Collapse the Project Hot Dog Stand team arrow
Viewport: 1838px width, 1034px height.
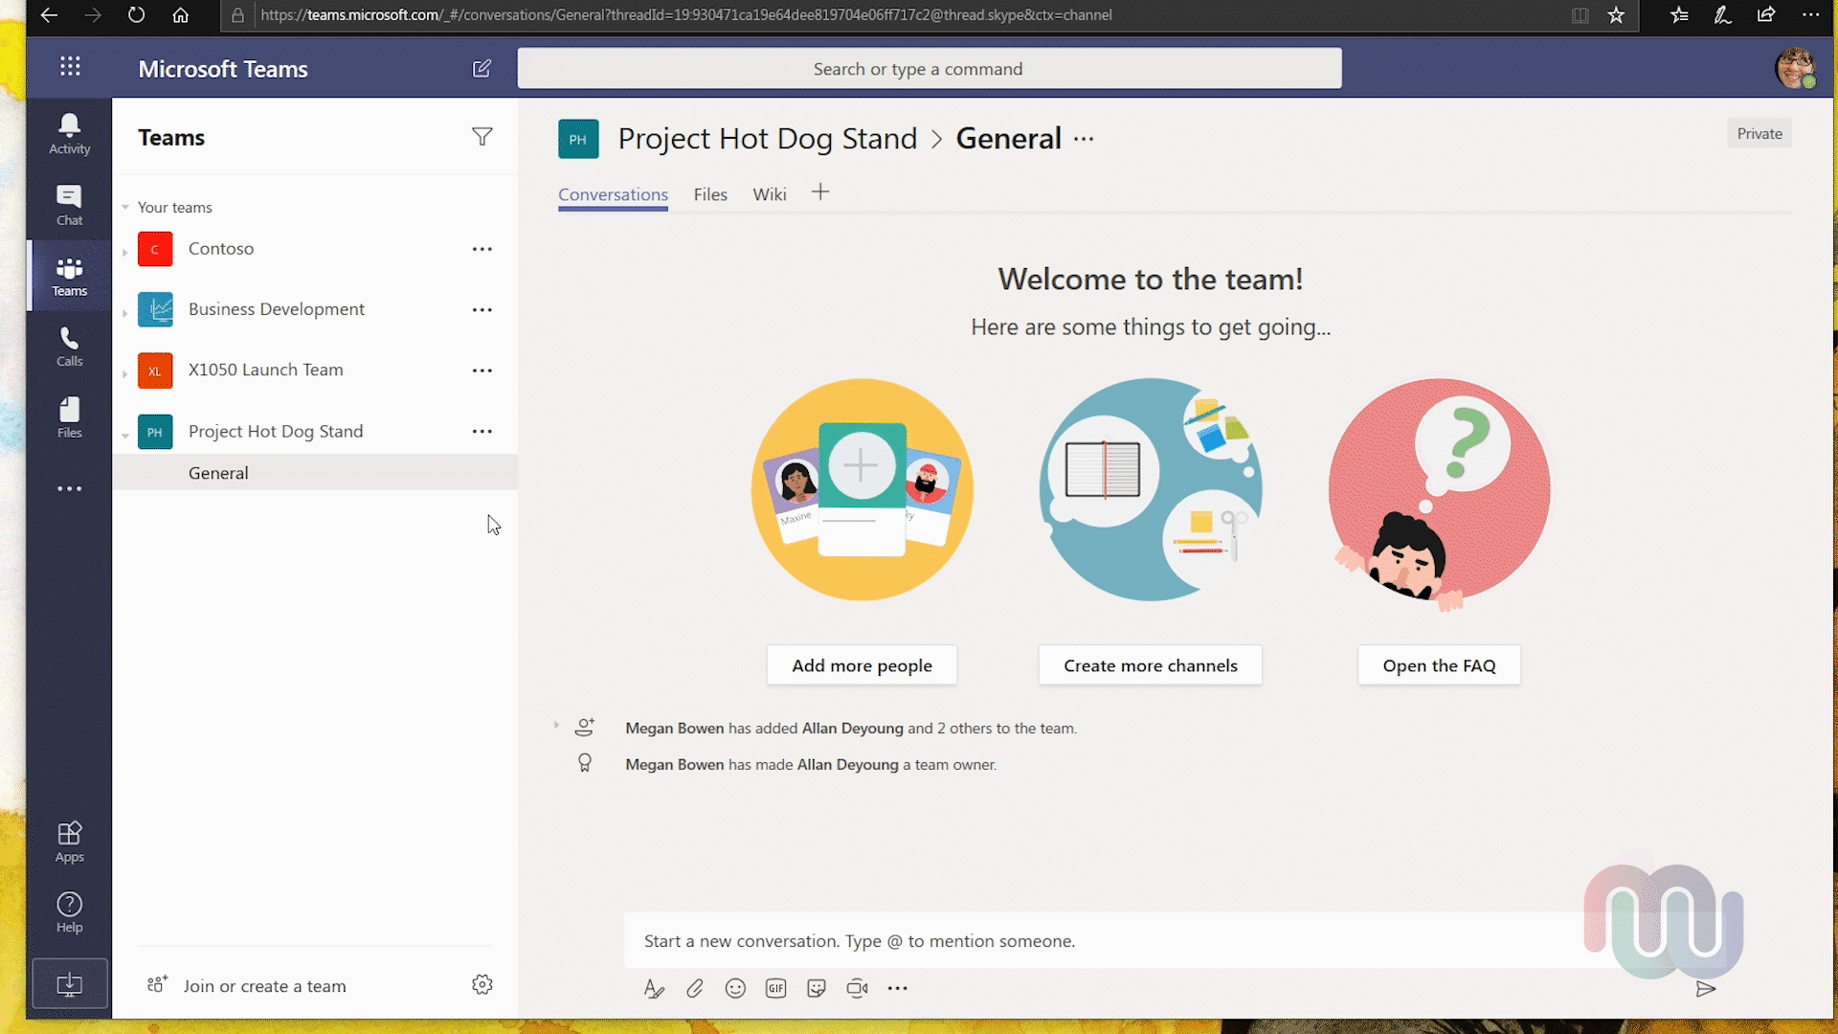point(125,436)
